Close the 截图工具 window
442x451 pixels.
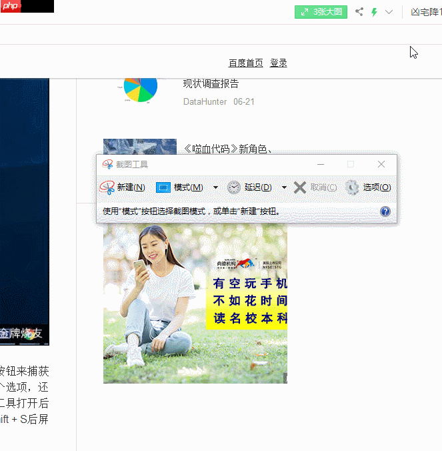pos(381,164)
